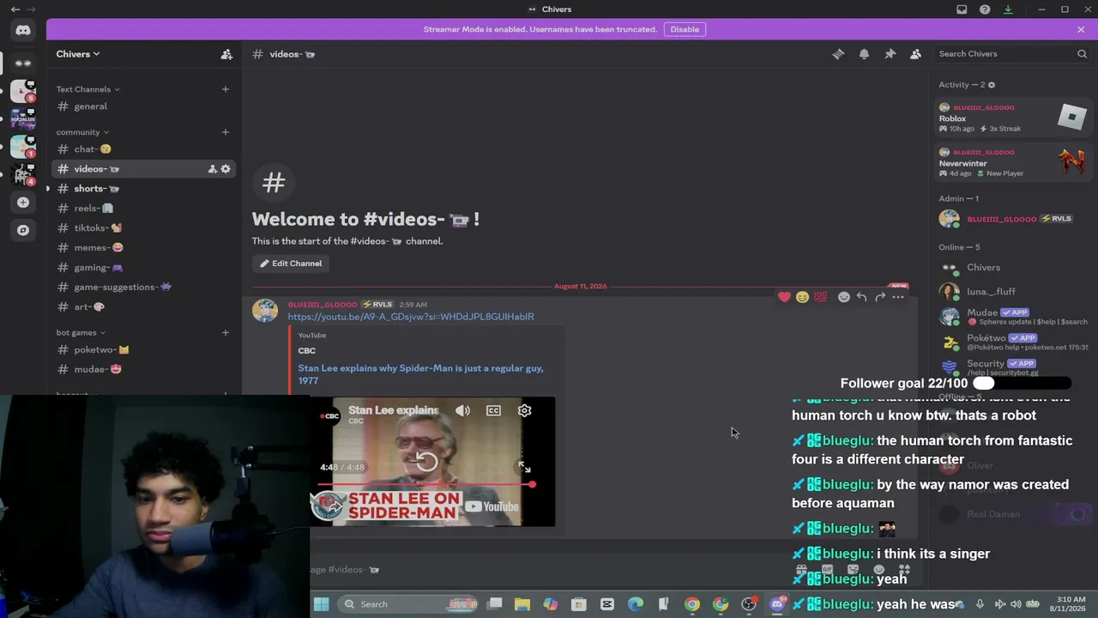Open the video player settings gear
This screenshot has height=618, width=1098.
tap(524, 411)
